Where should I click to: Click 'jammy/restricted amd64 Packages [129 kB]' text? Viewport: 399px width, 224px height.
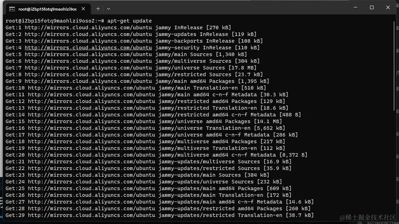(222, 101)
